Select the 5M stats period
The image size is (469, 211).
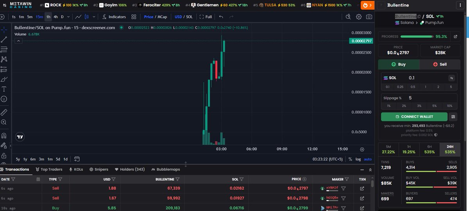point(388,149)
